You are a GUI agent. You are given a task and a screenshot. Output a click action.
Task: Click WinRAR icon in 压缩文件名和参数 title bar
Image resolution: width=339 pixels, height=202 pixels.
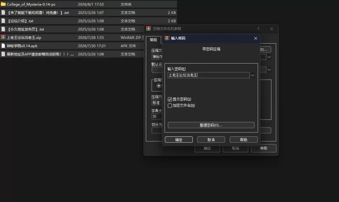(x=149, y=29)
